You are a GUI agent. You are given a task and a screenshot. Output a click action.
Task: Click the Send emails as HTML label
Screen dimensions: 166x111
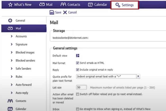(x=92, y=63)
